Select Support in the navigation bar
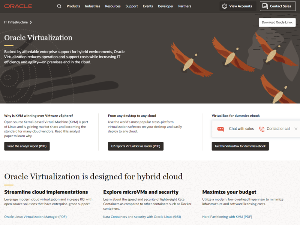Image resolution: width=300 pixels, height=225 pixels. [x=132, y=6]
